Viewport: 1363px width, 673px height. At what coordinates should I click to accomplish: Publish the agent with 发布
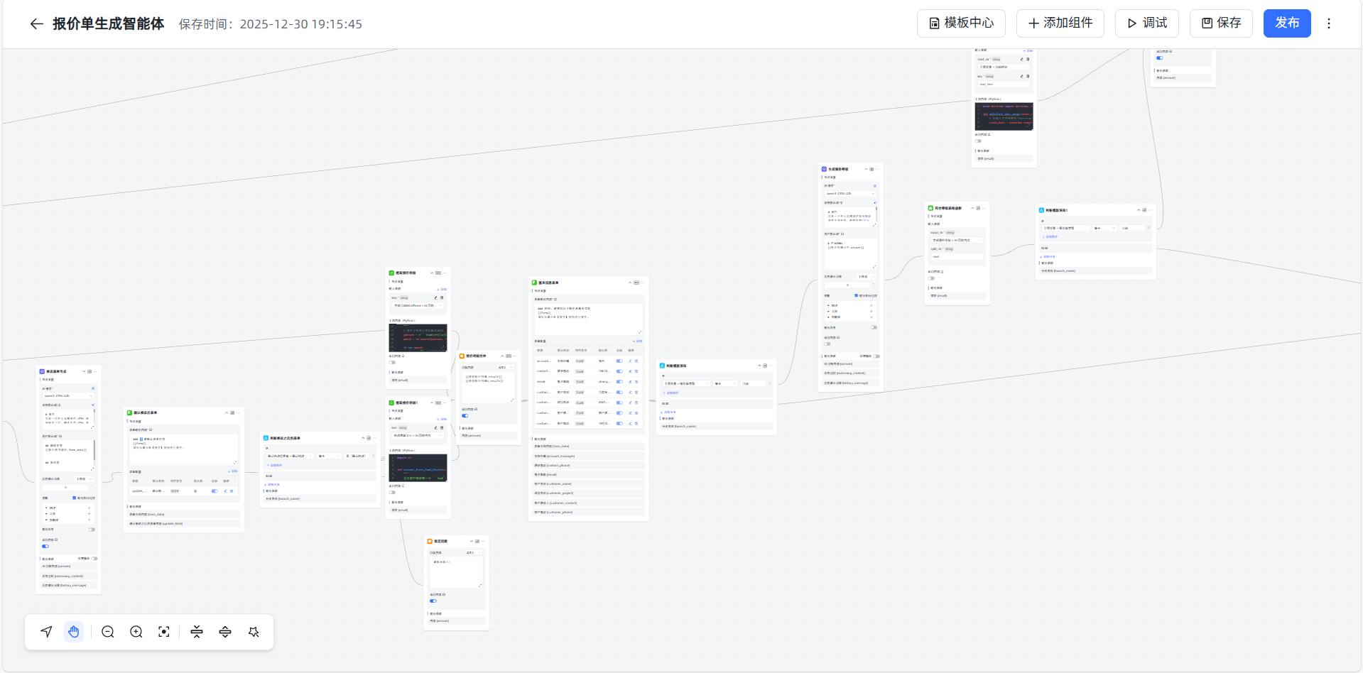1286,23
